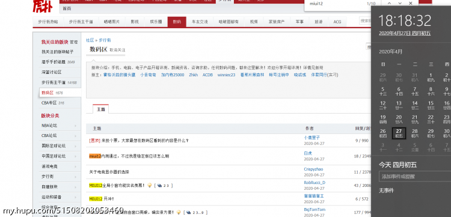Open author RobRucci_D profile
The image size is (451, 217).
[x=314, y=183]
